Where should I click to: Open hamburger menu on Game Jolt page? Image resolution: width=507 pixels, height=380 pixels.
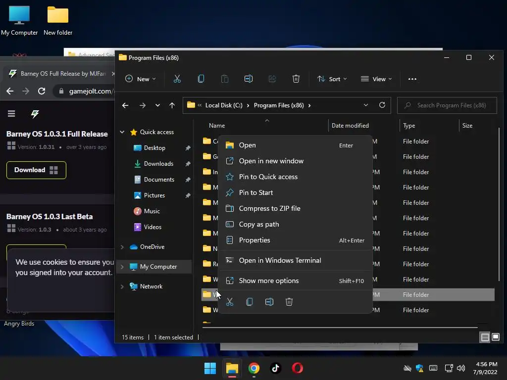(x=11, y=113)
